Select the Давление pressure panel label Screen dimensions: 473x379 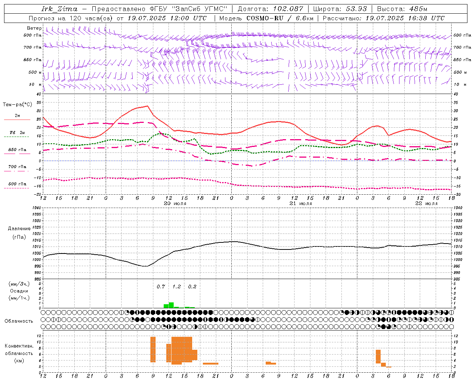pyautogui.click(x=19, y=229)
